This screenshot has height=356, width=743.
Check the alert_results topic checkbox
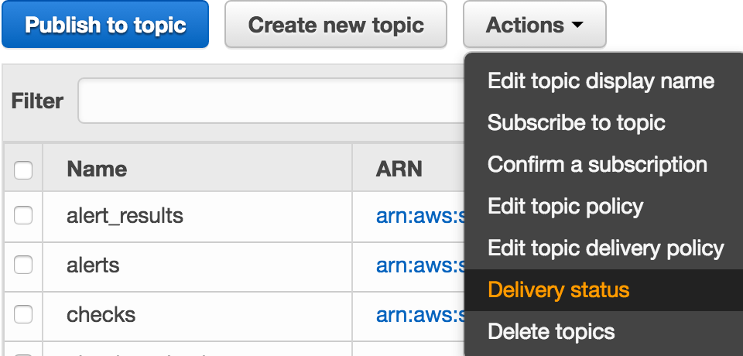point(23,215)
